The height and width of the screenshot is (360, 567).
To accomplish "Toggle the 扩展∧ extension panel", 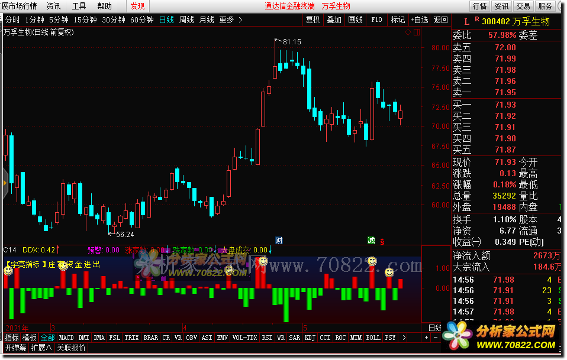I will click(41, 348).
